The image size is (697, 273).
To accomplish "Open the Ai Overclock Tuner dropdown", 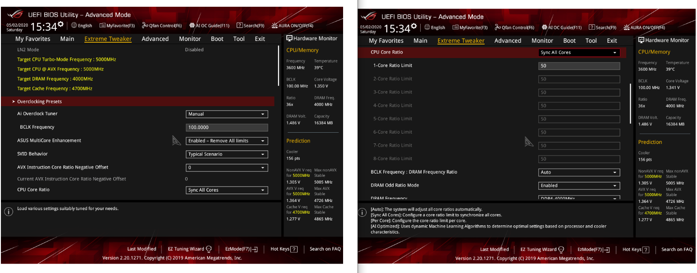I will click(x=227, y=114).
